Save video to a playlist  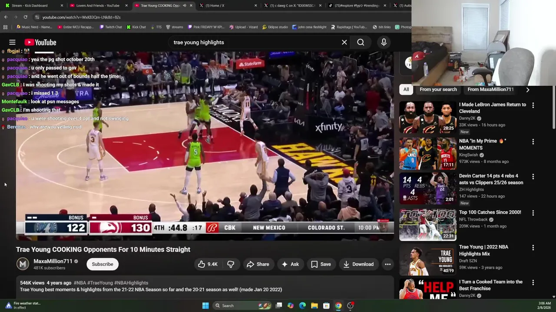[321, 264]
